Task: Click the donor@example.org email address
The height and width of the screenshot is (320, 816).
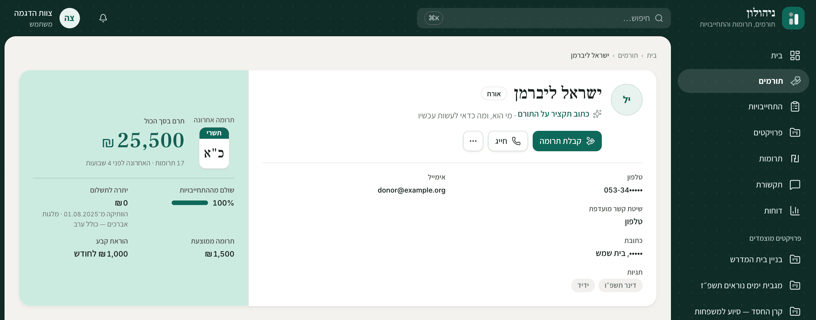Action: pyautogui.click(x=411, y=190)
